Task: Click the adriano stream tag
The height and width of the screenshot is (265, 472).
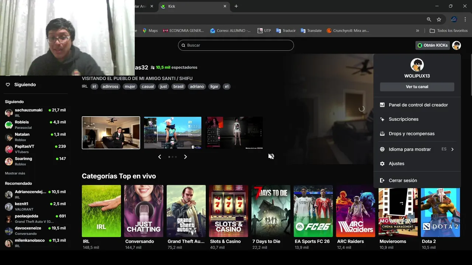Action: click(x=197, y=86)
